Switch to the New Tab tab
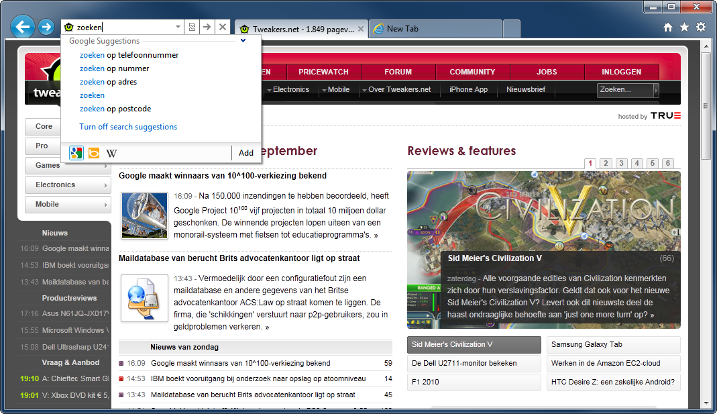 tap(435, 29)
